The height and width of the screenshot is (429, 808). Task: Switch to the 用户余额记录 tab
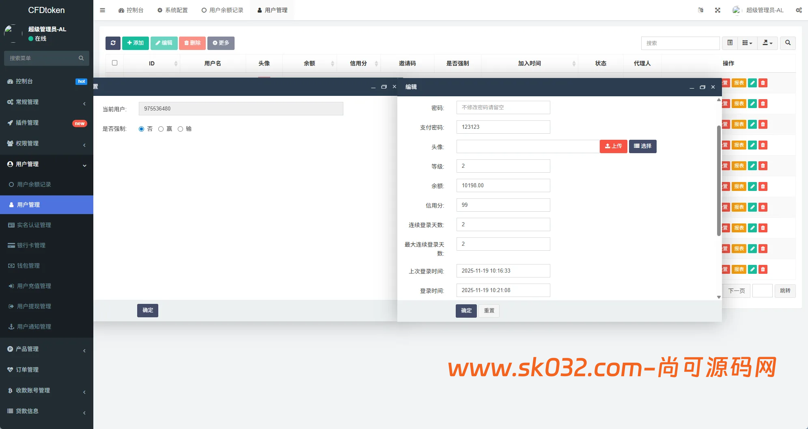coord(222,10)
